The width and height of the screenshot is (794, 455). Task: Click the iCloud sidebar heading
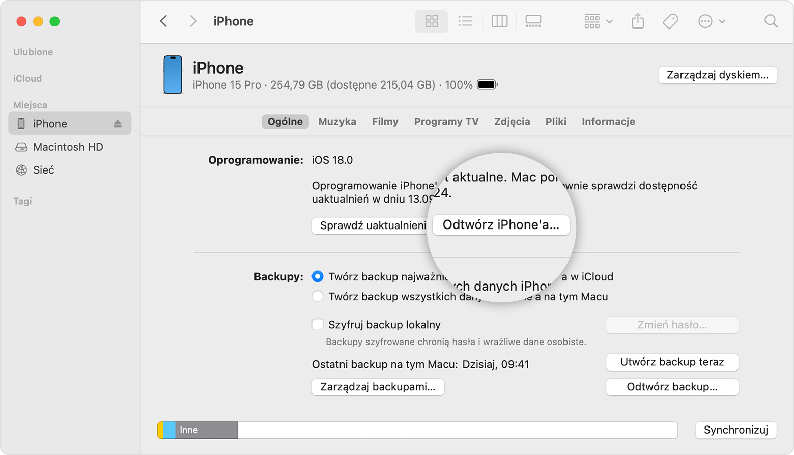click(27, 79)
